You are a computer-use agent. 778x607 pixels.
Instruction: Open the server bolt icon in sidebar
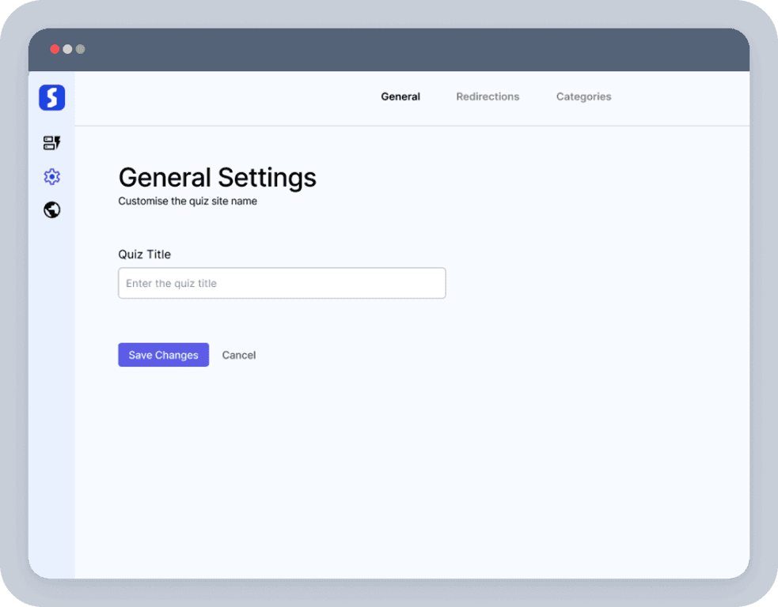point(51,143)
